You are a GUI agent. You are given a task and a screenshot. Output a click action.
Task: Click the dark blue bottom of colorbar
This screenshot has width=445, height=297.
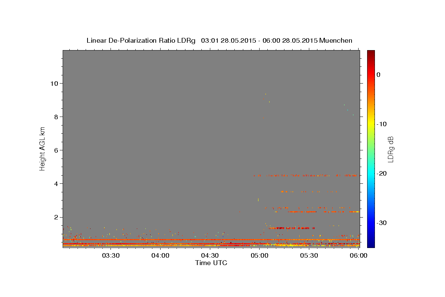tap(371, 244)
